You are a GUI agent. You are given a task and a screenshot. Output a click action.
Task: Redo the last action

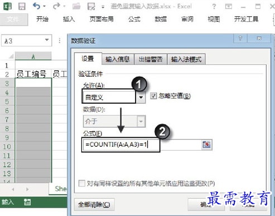coord(56,6)
